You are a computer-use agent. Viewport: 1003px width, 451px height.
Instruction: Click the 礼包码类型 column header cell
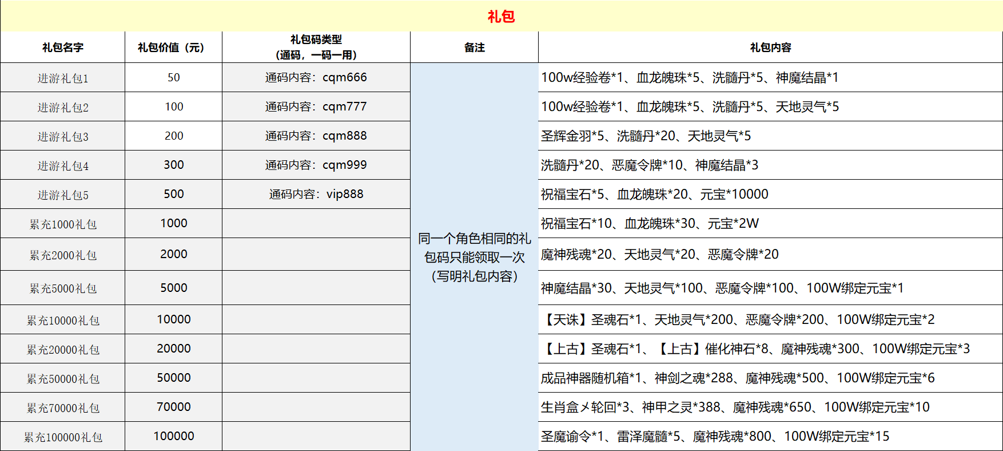[316, 48]
